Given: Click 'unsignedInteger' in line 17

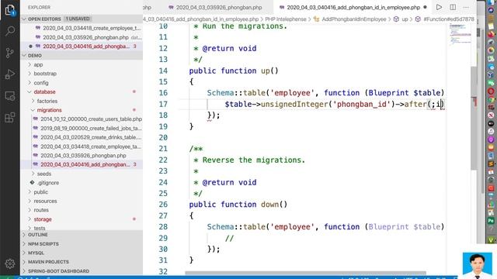Looking at the screenshot, I should 294,104.
